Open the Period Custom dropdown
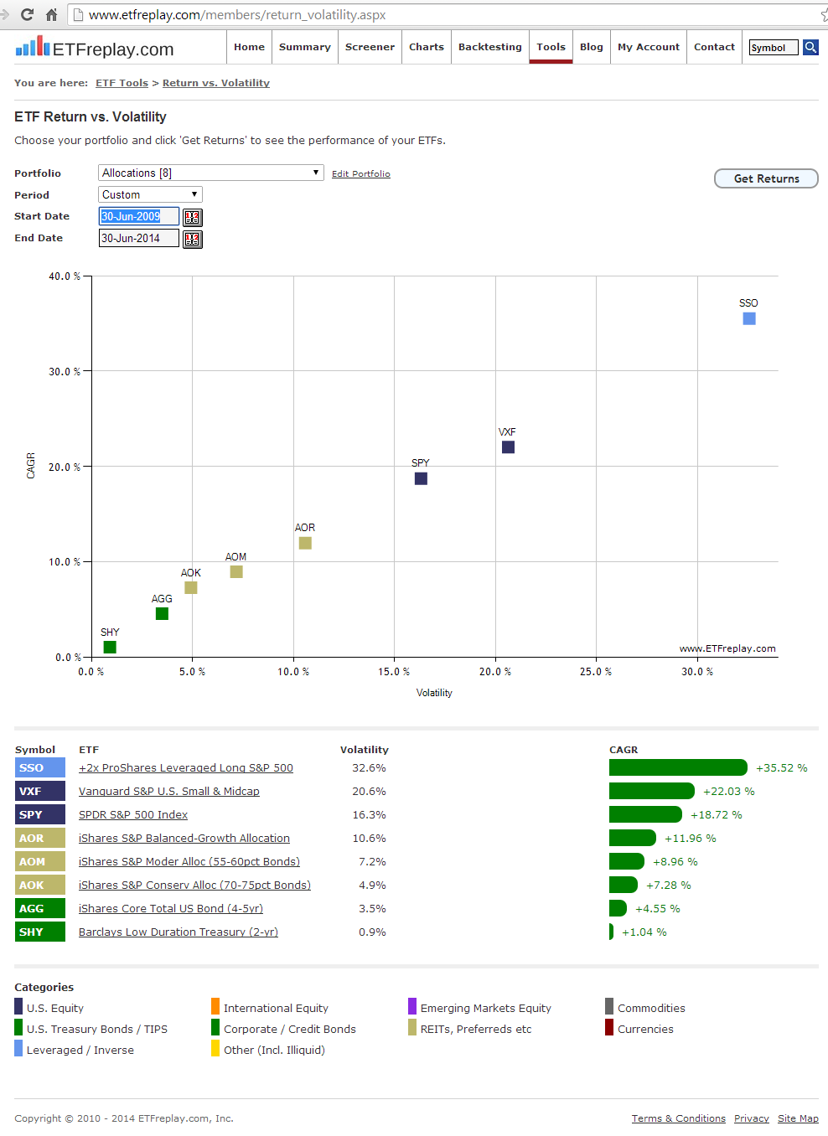 tap(150, 194)
